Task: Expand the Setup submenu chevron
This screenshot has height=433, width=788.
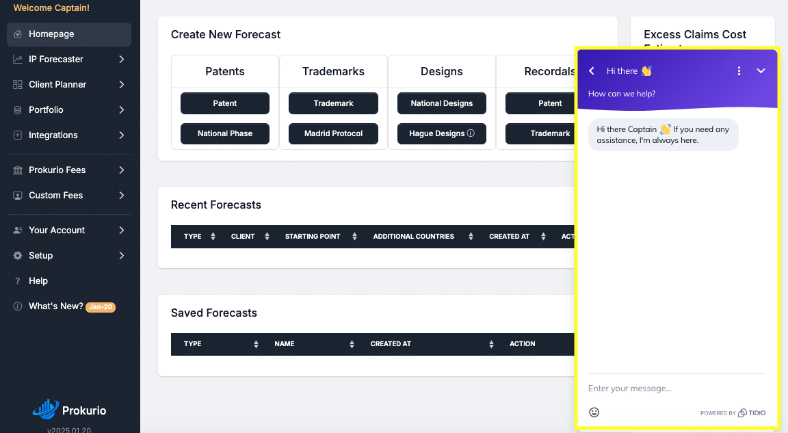Action: tap(122, 256)
